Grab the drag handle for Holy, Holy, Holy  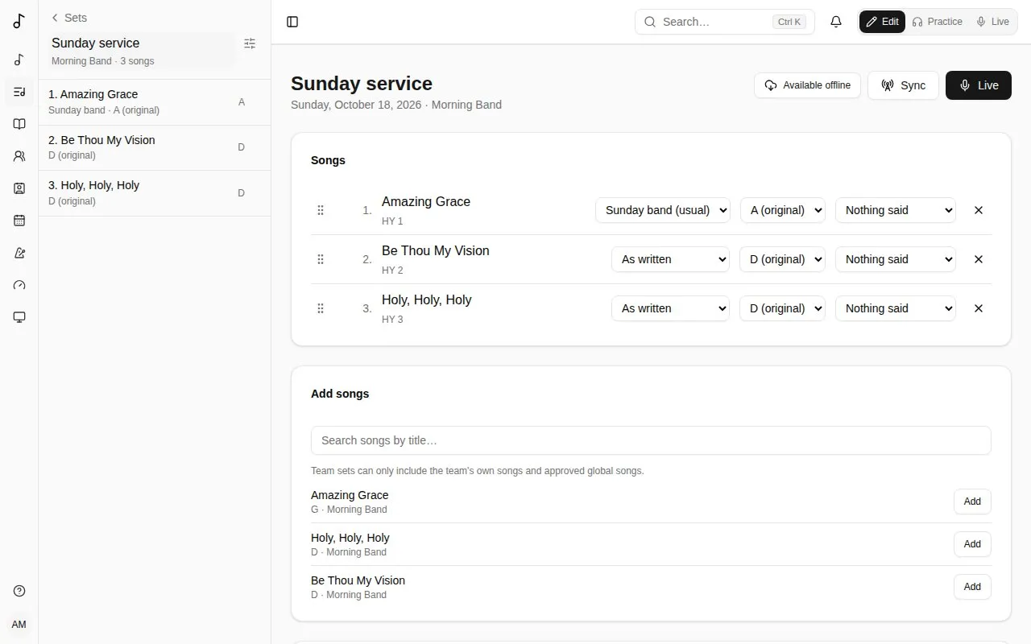click(321, 308)
